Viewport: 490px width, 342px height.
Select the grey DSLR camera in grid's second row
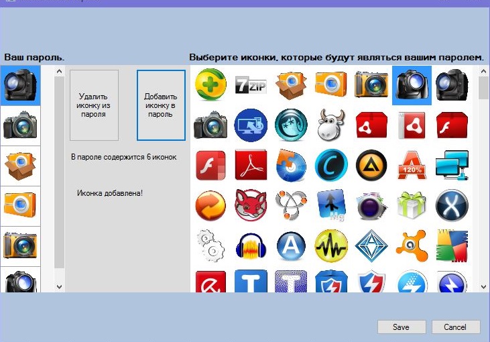(x=210, y=125)
